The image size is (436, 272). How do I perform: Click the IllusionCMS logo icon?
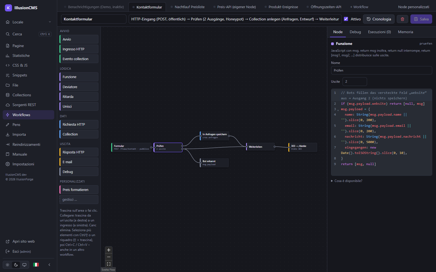click(8, 8)
